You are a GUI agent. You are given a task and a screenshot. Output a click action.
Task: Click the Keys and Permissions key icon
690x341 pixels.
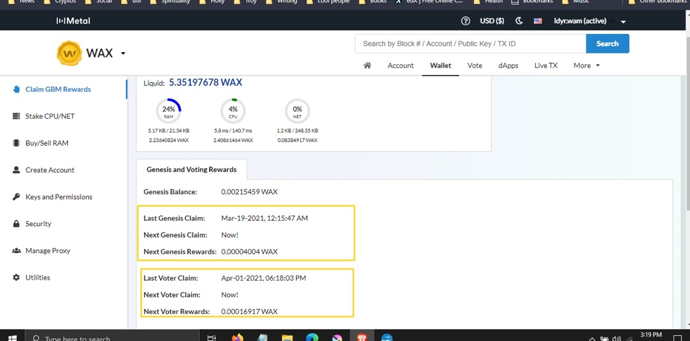coord(16,197)
